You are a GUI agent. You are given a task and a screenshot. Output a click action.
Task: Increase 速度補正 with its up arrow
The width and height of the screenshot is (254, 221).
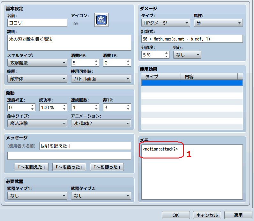click(33, 106)
